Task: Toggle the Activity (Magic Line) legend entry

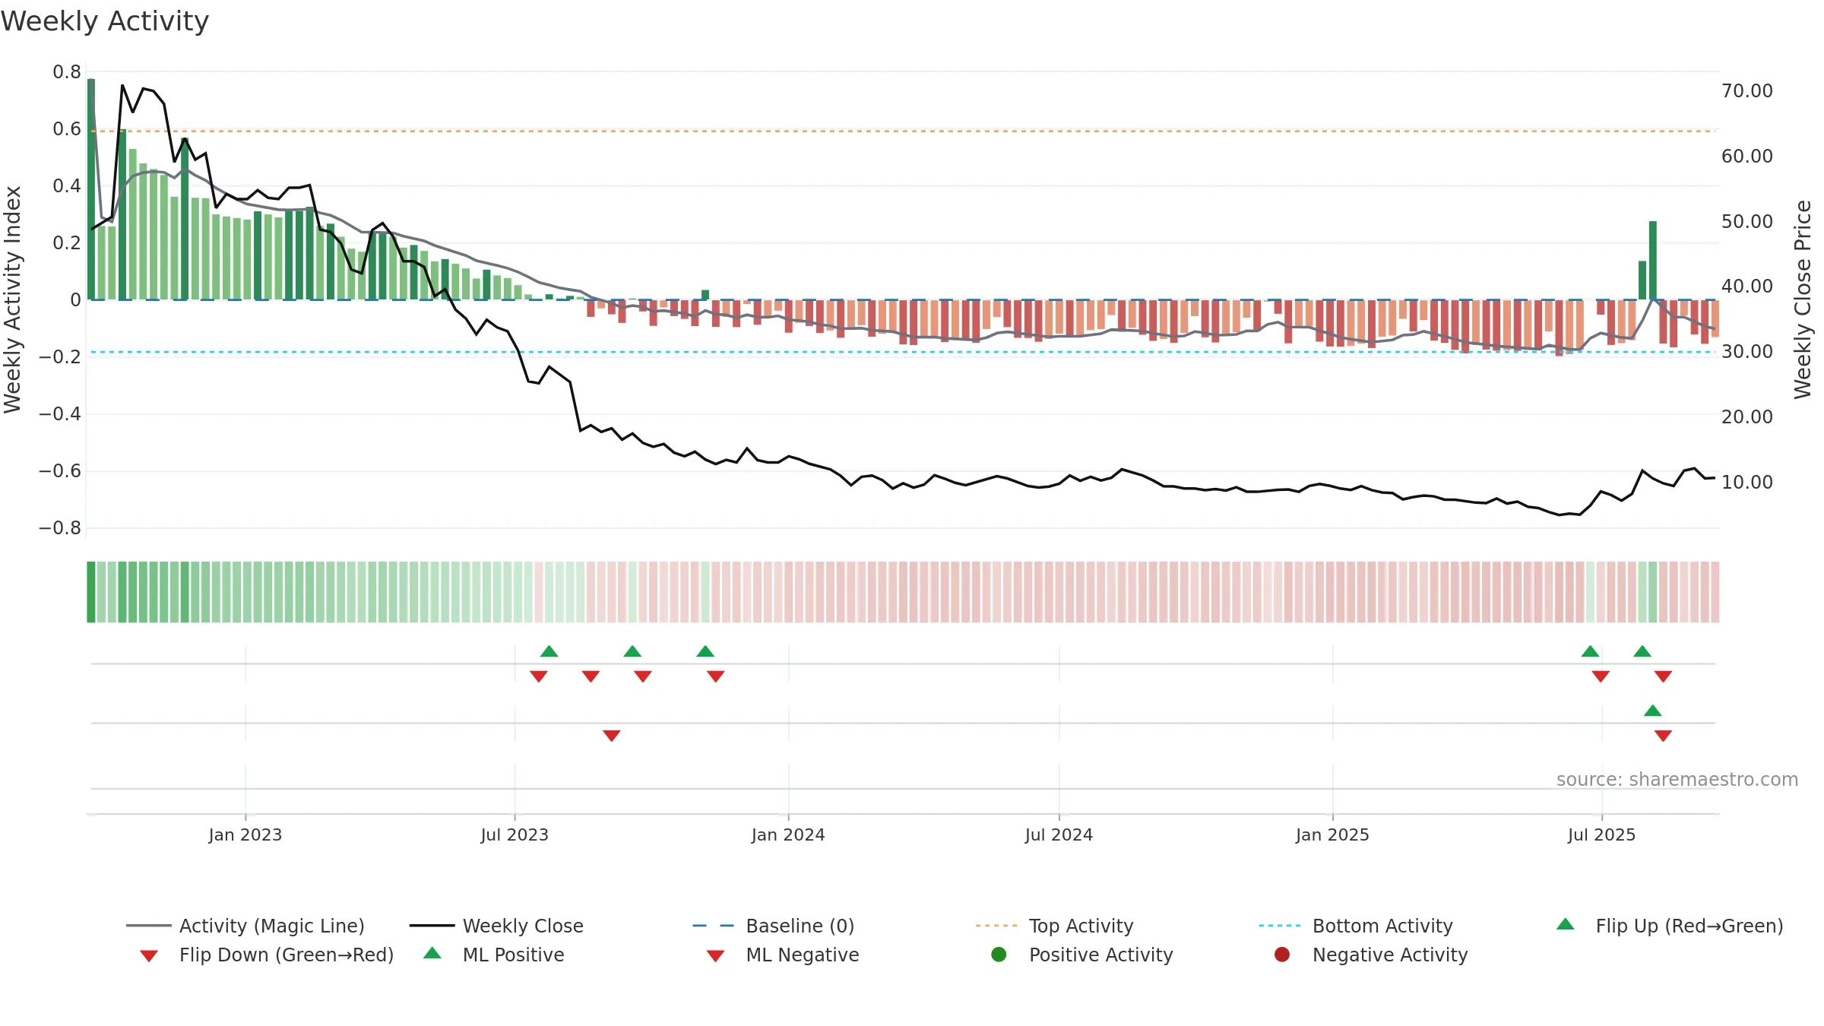Action: tap(245, 926)
